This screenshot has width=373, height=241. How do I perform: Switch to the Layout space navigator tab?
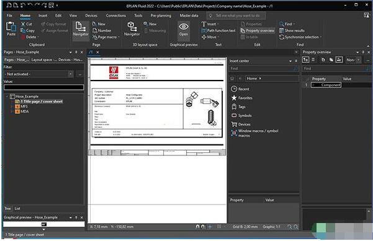[x=44, y=60]
